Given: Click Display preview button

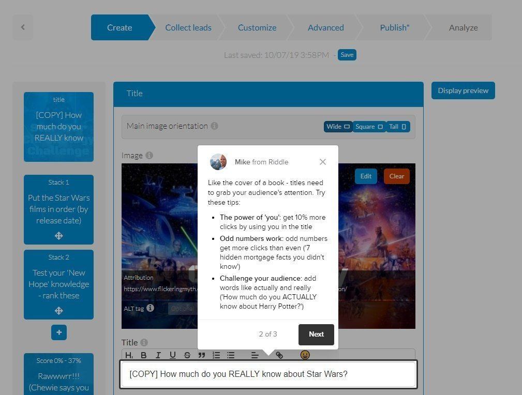Looking at the screenshot, I should coord(463,90).
